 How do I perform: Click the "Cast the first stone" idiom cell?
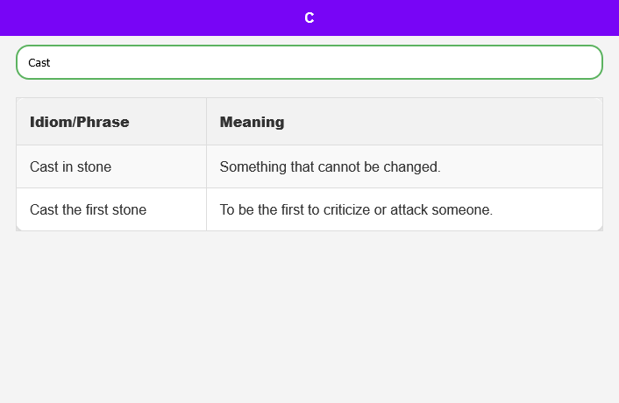88,209
